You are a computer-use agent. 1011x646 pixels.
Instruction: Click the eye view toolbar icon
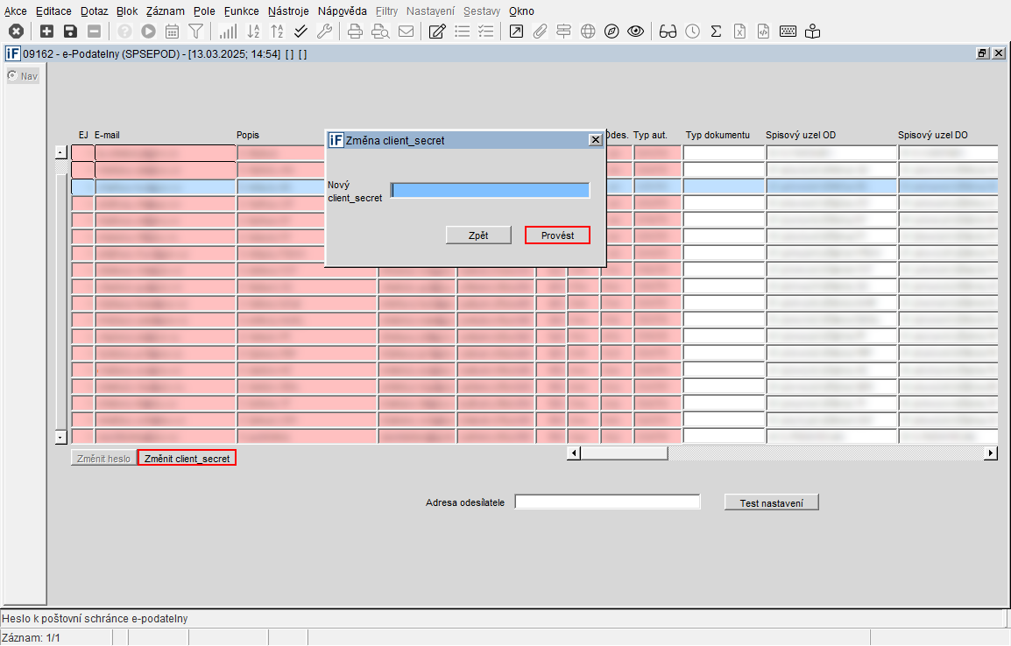636,31
